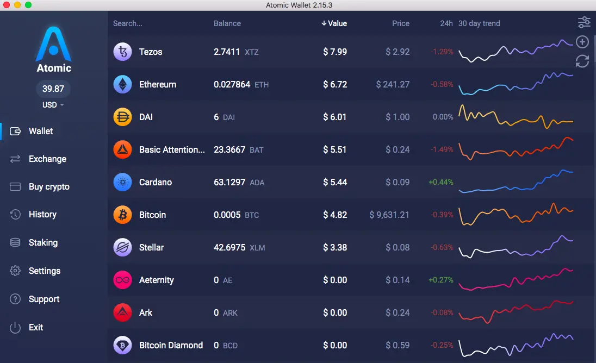Click the exchange arrows icon in the sidebar
Screen dimensions: 596x363
(15, 159)
